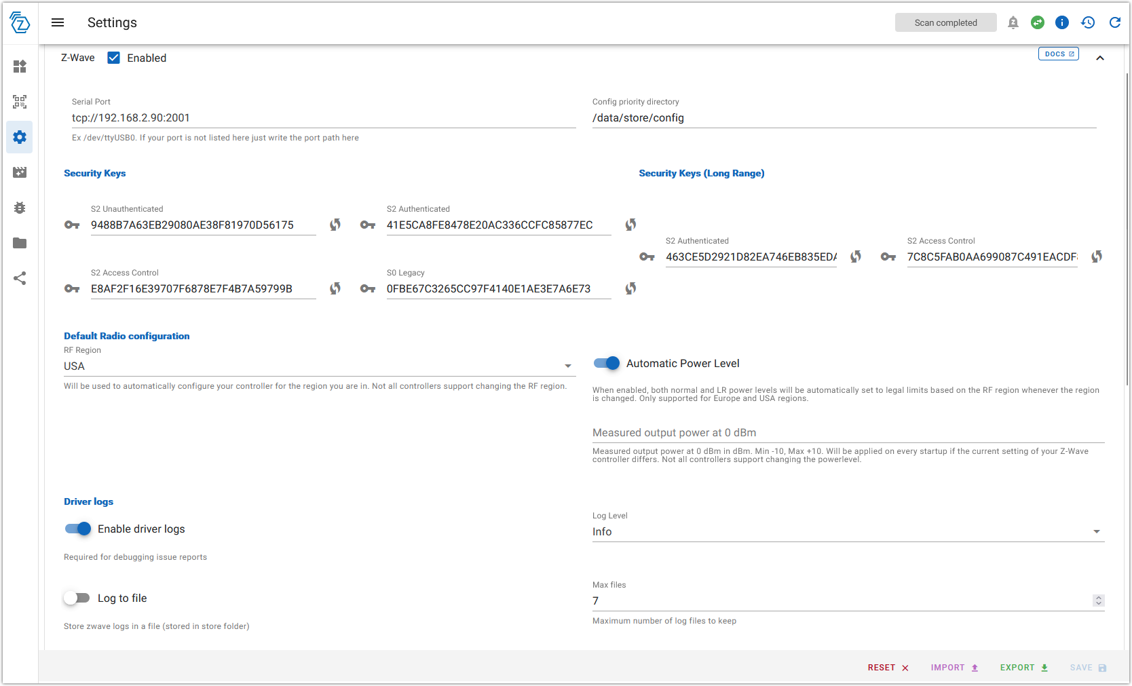
Task: Open the Debug bug icon page
Action: pyautogui.click(x=20, y=208)
